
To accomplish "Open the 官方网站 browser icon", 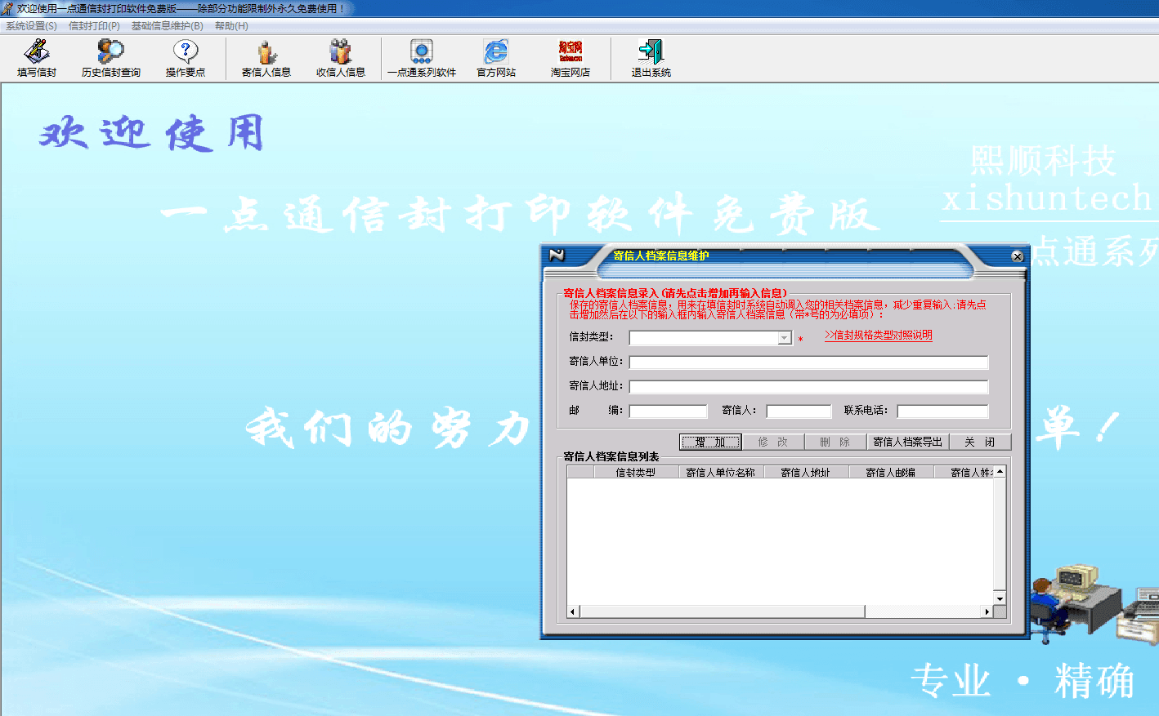I will click(496, 59).
